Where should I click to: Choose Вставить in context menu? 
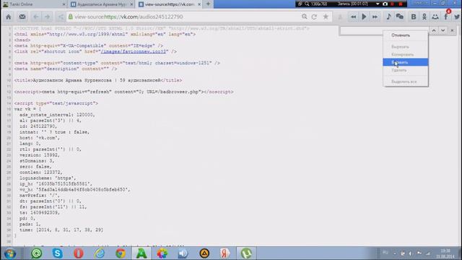(406, 62)
